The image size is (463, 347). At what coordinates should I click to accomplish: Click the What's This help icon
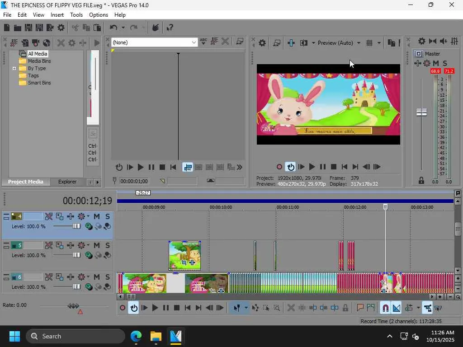170,28
